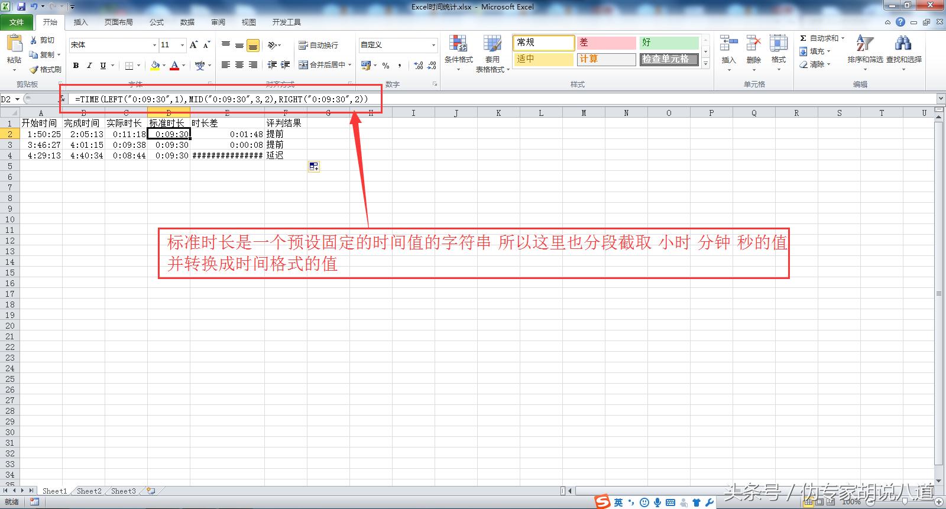Click the 插入 cells icon
946x509 pixels.
coord(728,44)
